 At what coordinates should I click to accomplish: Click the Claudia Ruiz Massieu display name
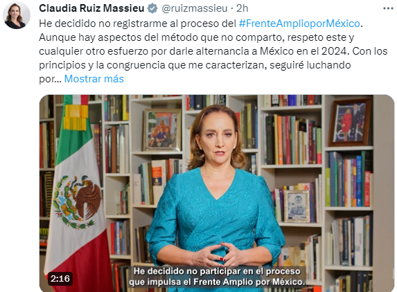tap(91, 8)
